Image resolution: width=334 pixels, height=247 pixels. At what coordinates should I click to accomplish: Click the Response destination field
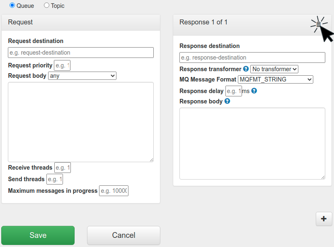click(x=252, y=57)
